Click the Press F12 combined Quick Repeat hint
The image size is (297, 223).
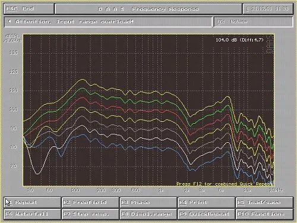[x=225, y=184]
